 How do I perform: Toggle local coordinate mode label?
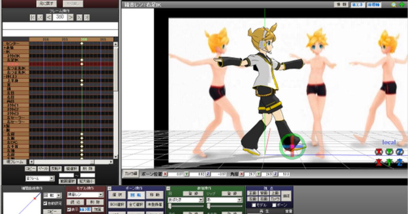click(x=389, y=142)
